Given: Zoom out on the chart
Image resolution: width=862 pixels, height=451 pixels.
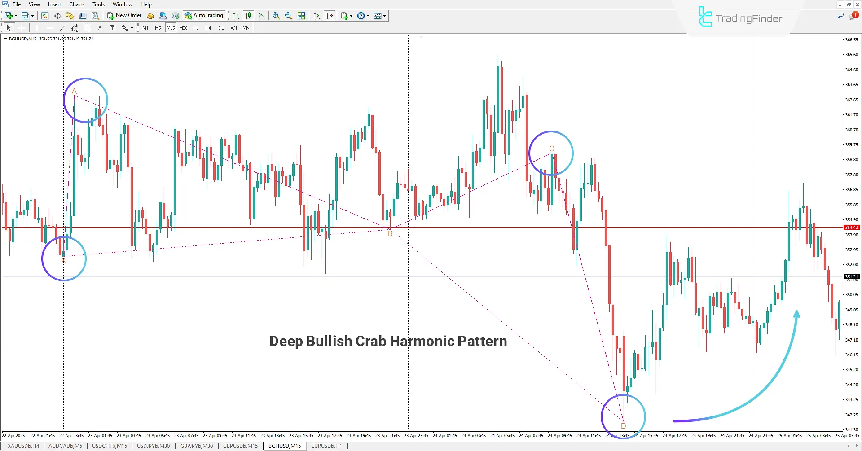Looking at the screenshot, I should click(x=289, y=15).
